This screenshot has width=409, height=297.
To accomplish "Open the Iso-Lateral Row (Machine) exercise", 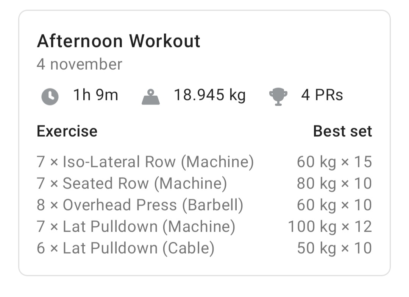I will point(145,162).
